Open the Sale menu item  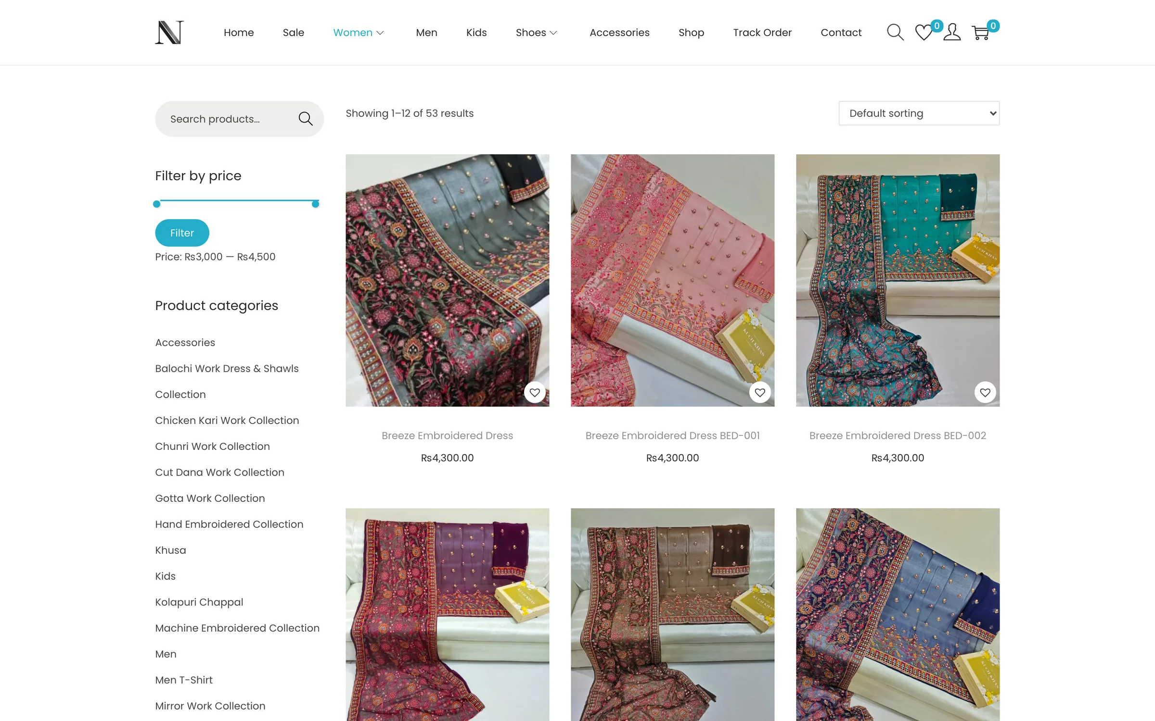[x=294, y=32]
